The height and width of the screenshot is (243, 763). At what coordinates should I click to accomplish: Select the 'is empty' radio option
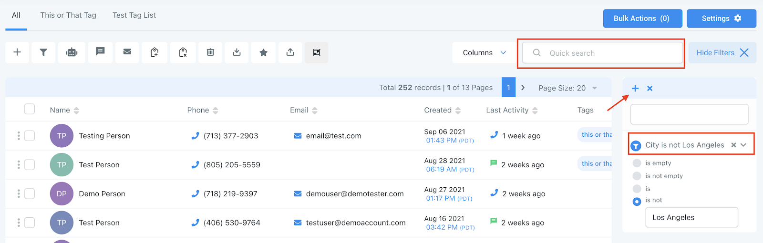coord(637,163)
